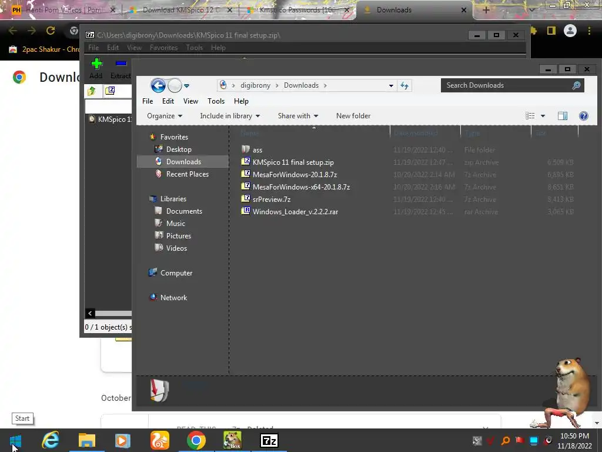Select Desktop in the navigation pane

coord(179,149)
